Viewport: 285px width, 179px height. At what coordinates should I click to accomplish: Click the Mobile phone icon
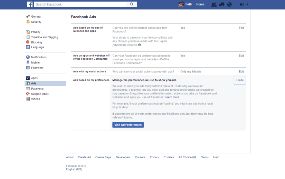click(28, 62)
